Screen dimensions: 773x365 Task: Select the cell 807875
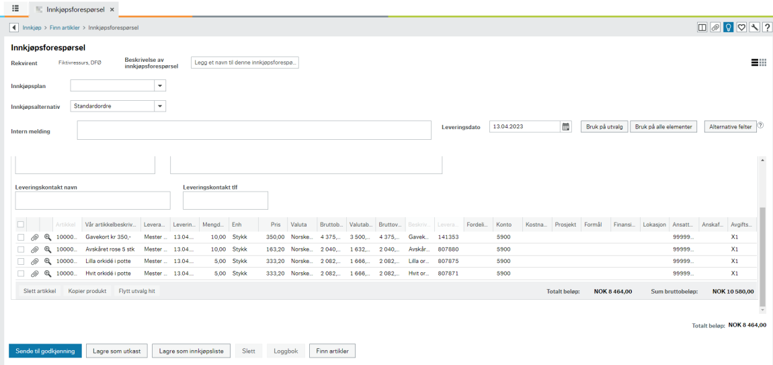[x=449, y=261]
